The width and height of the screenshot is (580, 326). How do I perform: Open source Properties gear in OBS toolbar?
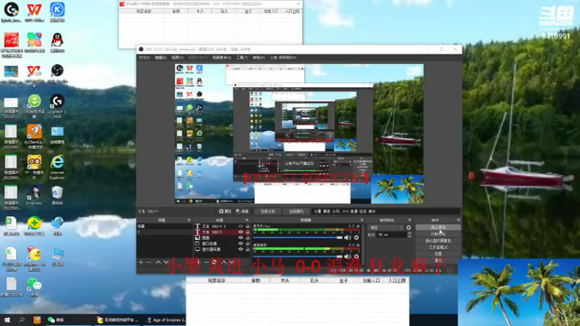pyautogui.click(x=225, y=212)
